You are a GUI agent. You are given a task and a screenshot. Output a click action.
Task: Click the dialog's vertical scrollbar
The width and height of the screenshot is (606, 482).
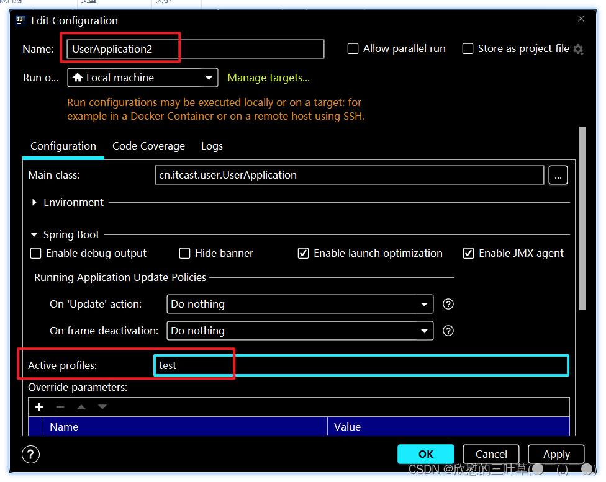click(x=583, y=218)
